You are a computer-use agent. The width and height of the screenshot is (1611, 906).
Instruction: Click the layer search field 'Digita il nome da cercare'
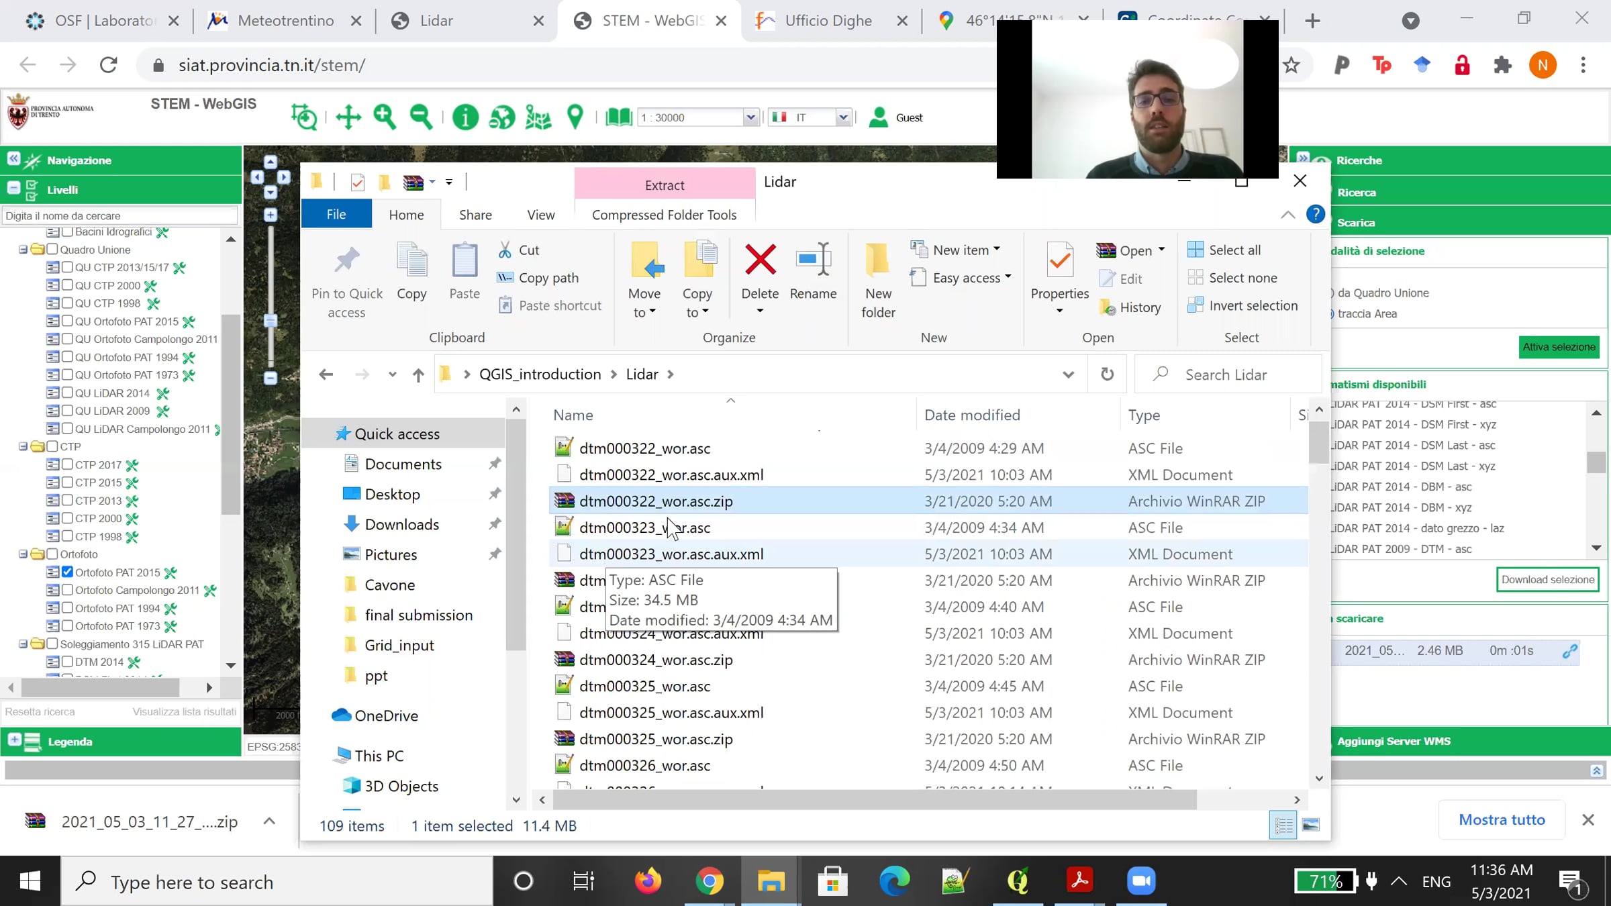[120, 215]
